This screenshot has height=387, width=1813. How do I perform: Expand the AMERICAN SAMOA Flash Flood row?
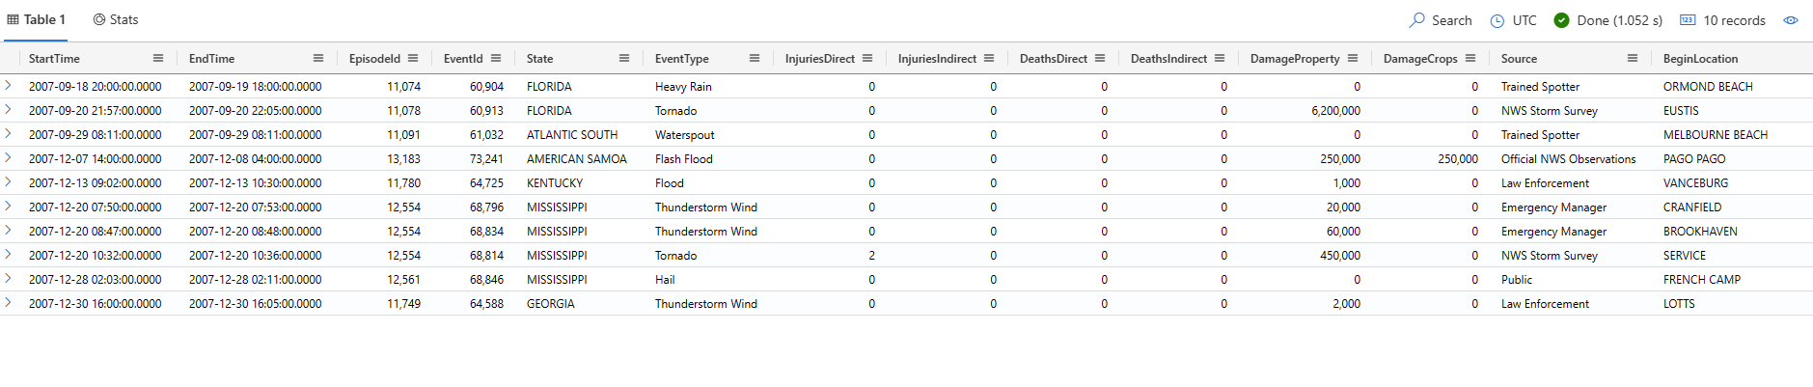9,158
